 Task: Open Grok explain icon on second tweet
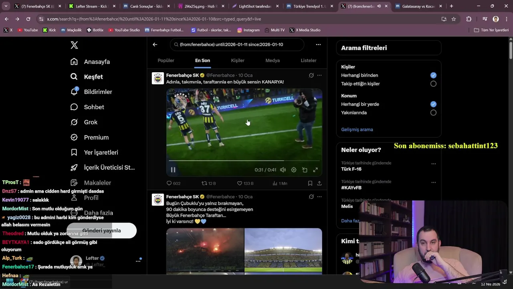coord(311,197)
